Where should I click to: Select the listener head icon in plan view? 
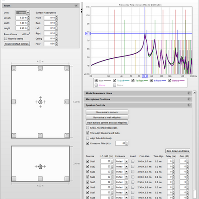(40, 102)
